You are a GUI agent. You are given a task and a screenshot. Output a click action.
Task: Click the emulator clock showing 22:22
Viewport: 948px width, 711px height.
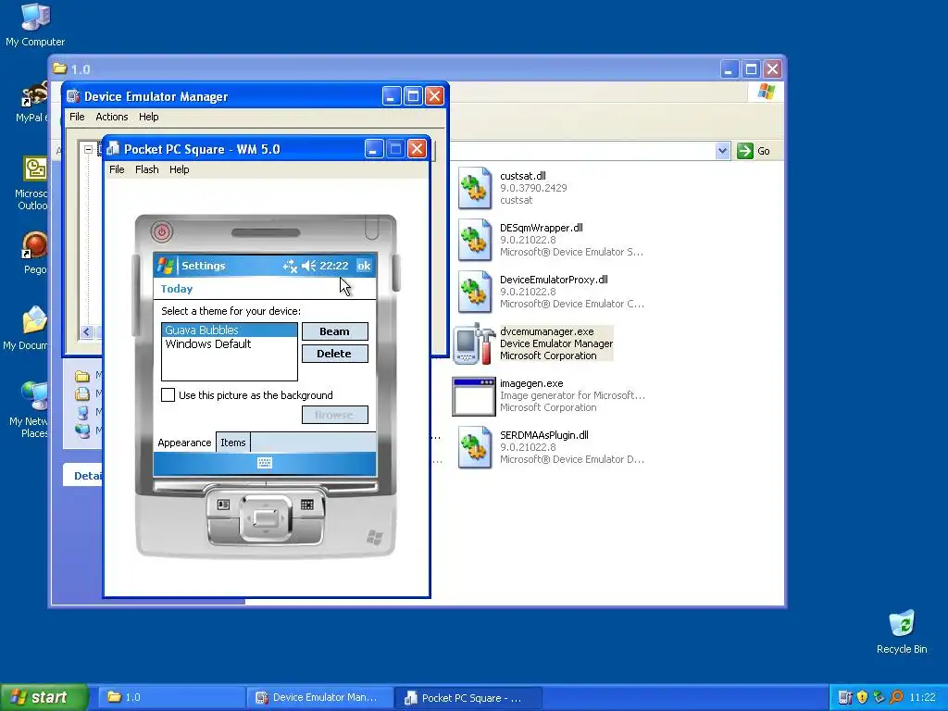pos(333,266)
